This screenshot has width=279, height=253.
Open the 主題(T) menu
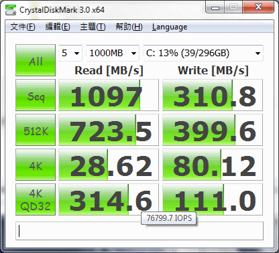pos(93,27)
